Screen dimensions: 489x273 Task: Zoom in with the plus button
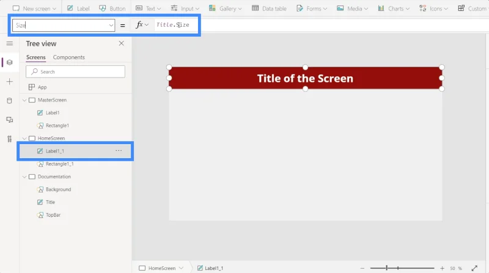[x=442, y=268]
